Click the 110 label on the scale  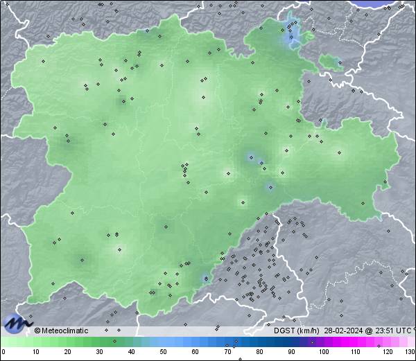point(356,352)
